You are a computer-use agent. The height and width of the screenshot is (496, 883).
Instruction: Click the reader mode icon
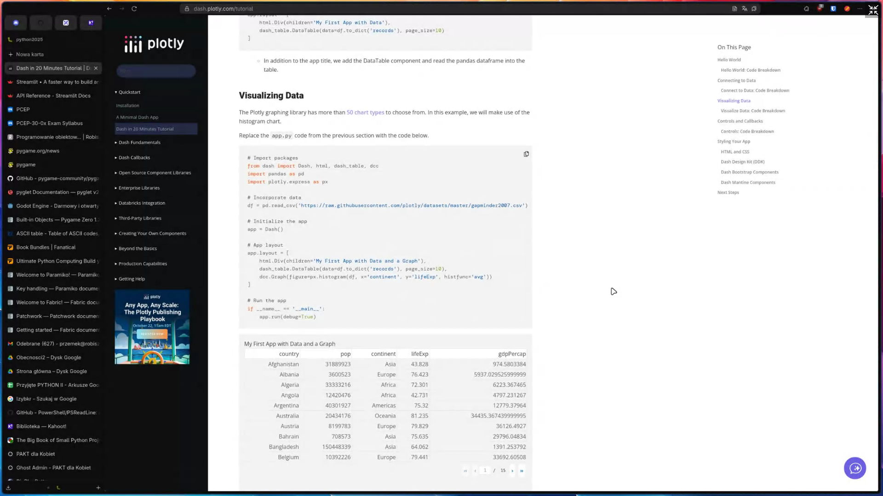(734, 9)
